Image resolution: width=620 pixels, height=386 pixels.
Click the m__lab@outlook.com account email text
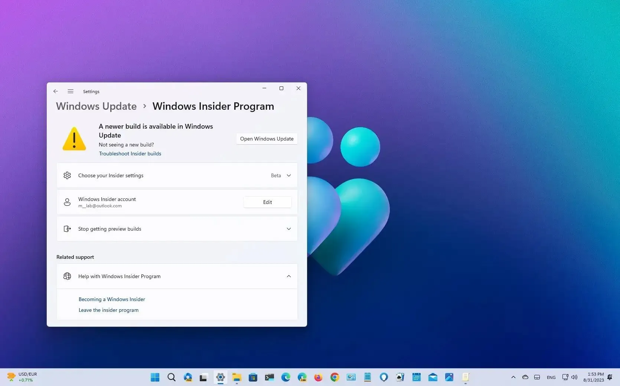pos(100,206)
